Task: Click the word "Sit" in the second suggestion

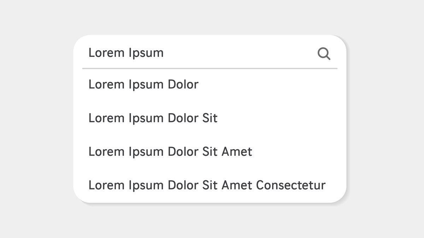Action: (x=210, y=118)
